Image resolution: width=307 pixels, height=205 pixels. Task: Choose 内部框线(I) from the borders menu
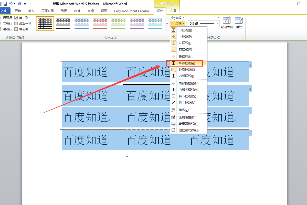pyautogui.click(x=188, y=76)
